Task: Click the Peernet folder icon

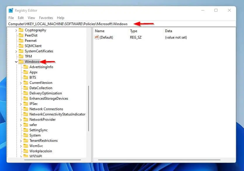Action: 21,41
